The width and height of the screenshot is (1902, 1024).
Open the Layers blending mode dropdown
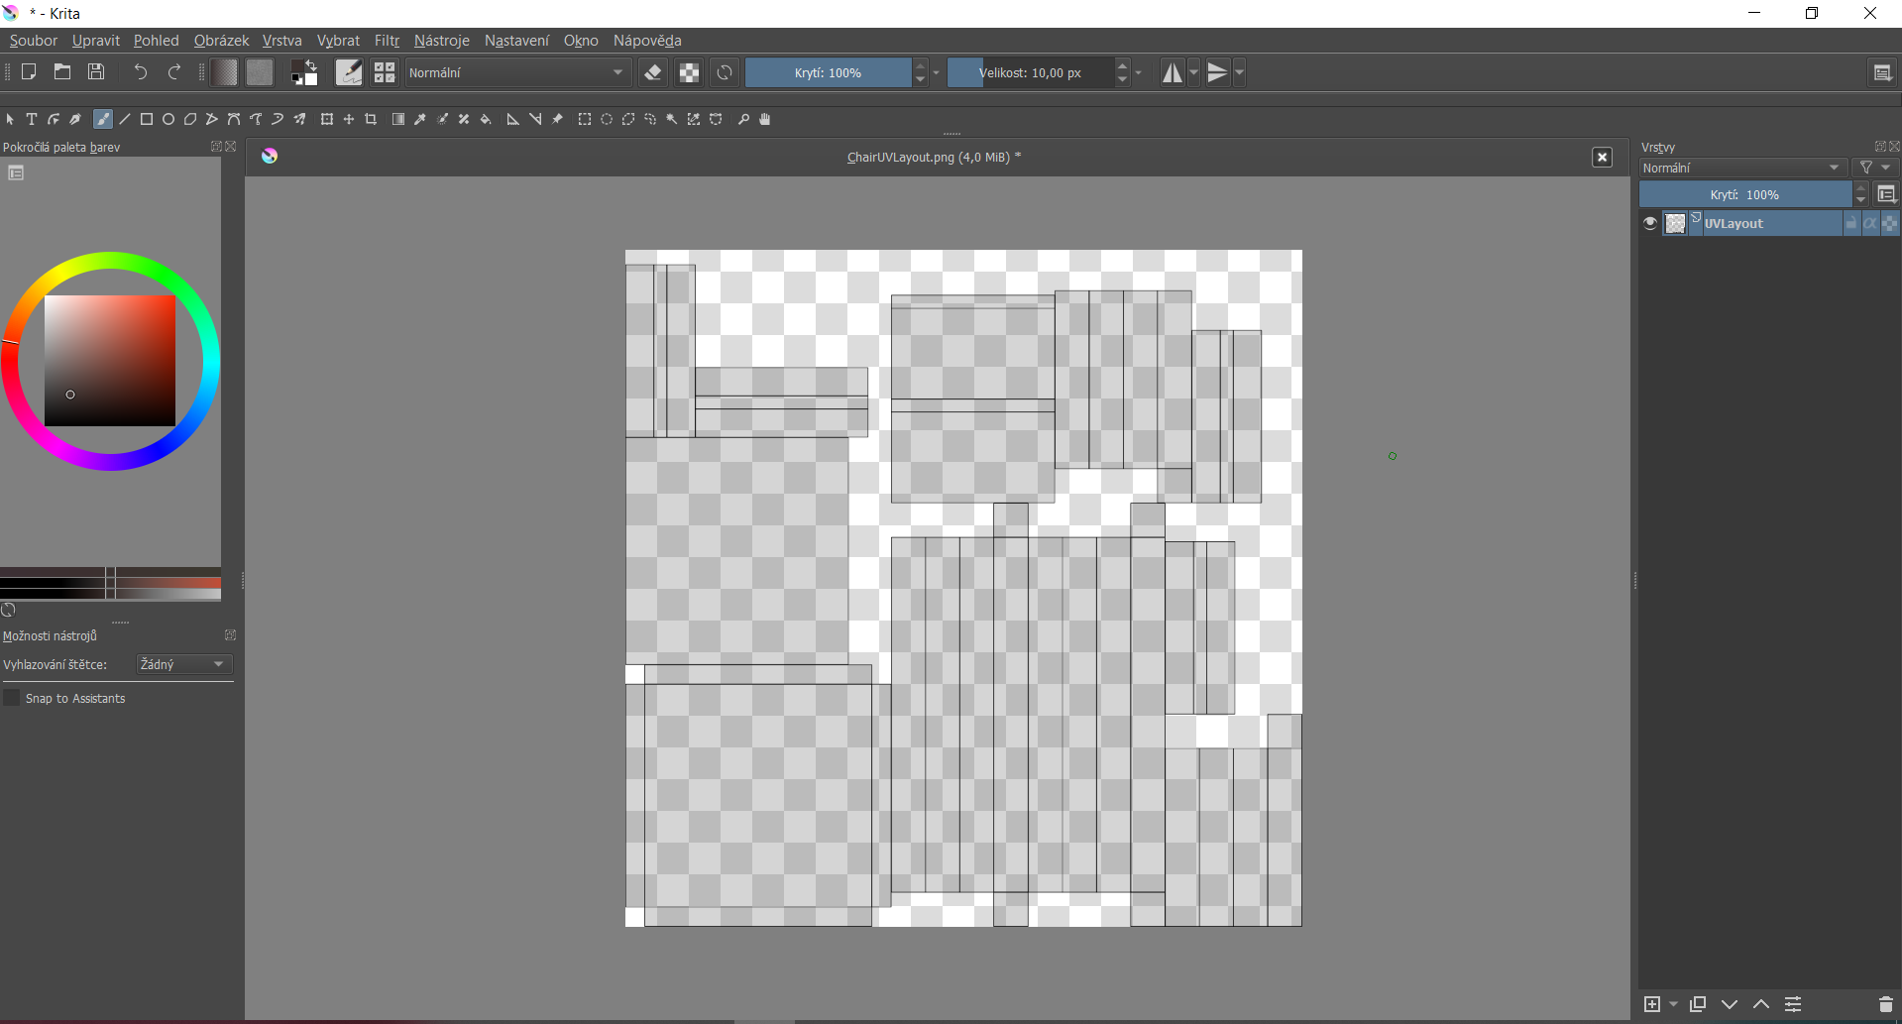(1742, 168)
